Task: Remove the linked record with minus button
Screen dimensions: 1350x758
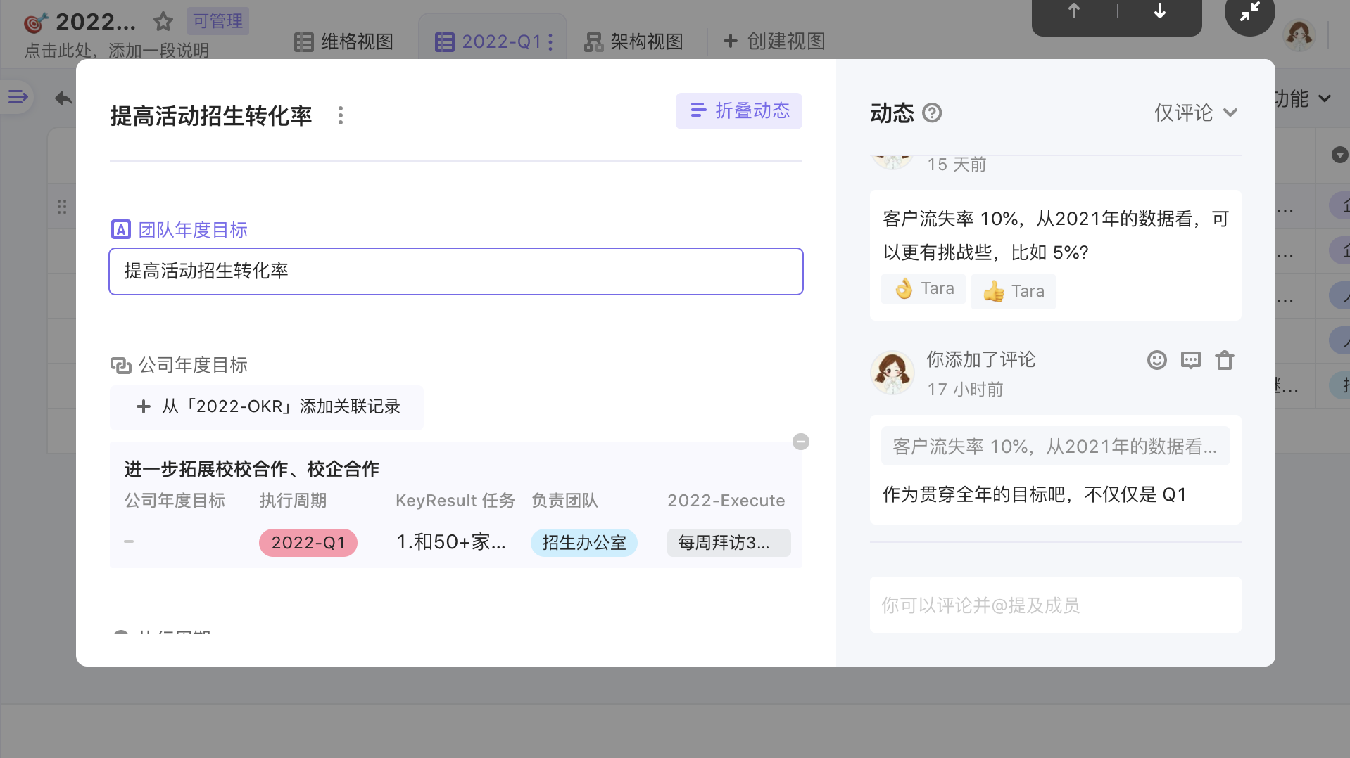Action: tap(800, 442)
